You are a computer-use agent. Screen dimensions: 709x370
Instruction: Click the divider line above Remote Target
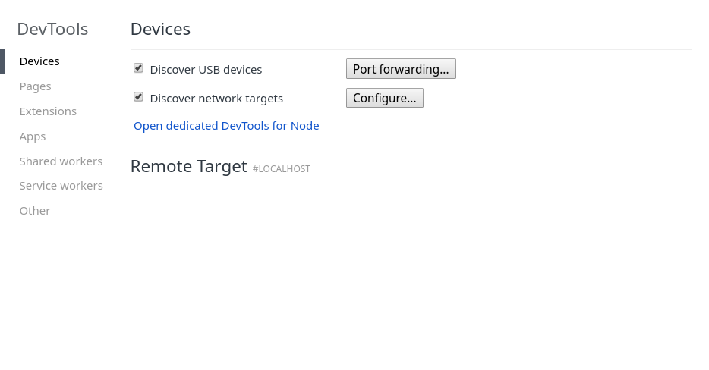pos(411,143)
